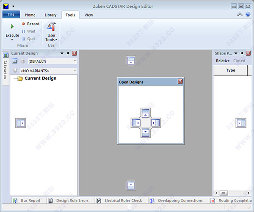
Task: Open the (DEFAULT) combo box
Action: point(52,61)
